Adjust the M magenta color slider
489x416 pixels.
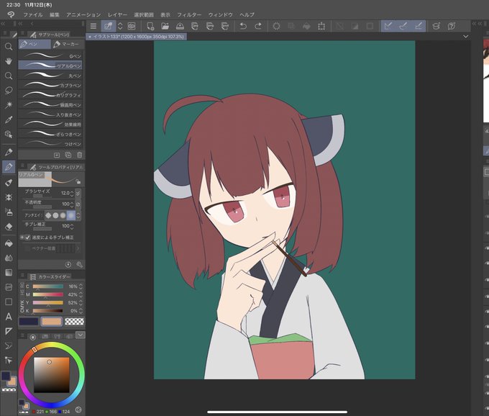pos(47,294)
